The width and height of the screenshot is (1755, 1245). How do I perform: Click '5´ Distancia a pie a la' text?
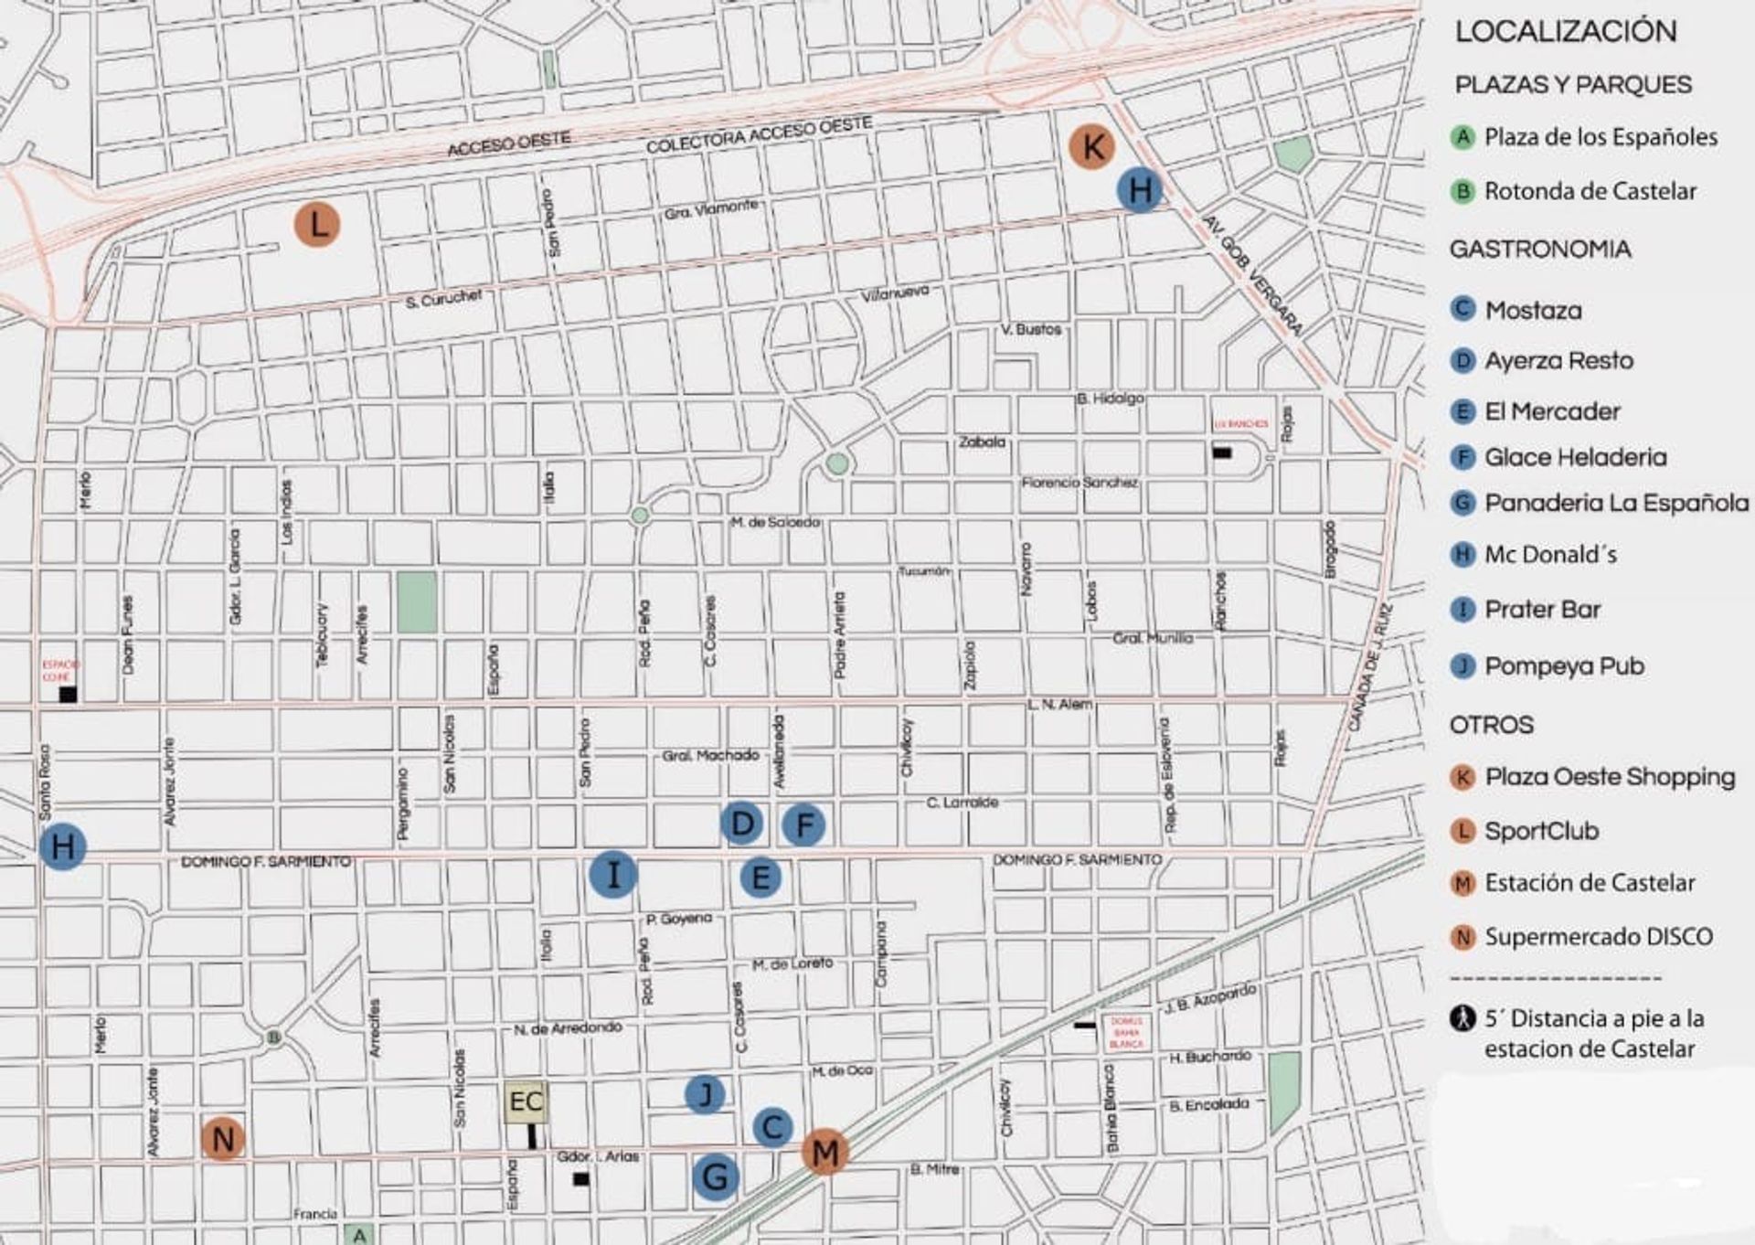(x=1594, y=1018)
